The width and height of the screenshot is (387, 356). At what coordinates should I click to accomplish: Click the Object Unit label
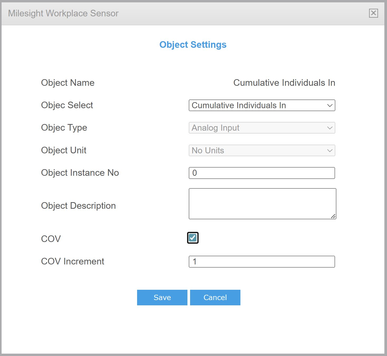pos(64,150)
